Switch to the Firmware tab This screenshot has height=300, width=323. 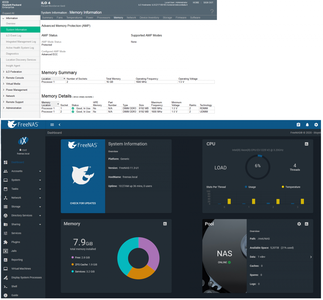(x=181, y=17)
